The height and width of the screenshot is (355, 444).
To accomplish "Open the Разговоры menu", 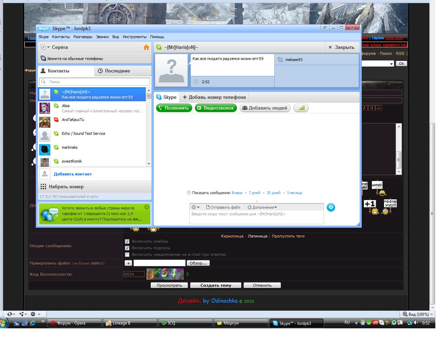I will (83, 37).
